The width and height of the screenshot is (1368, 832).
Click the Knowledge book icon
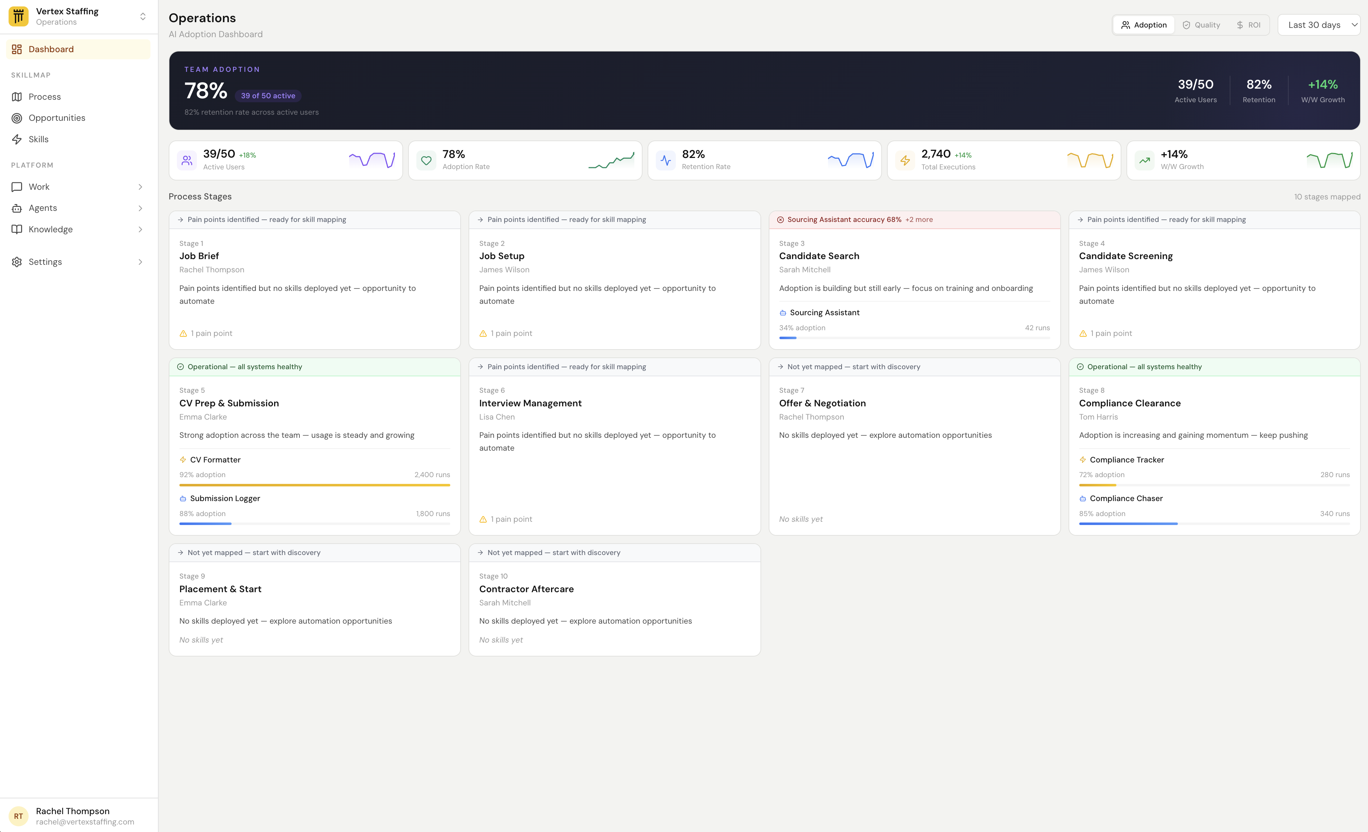pyautogui.click(x=17, y=229)
